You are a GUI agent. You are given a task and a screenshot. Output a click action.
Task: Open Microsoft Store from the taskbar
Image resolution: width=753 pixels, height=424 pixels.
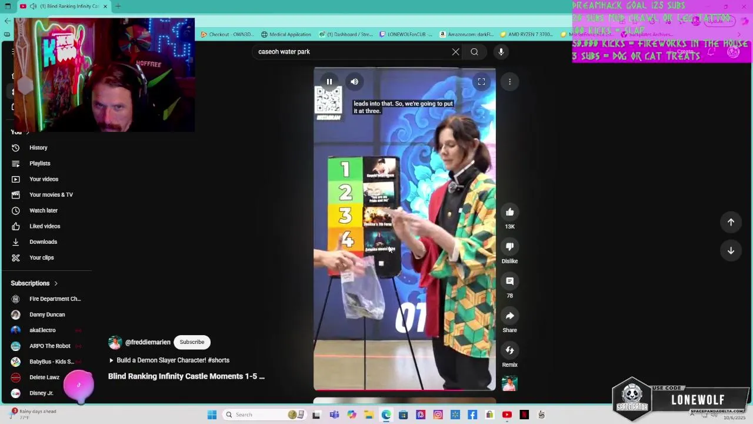[x=403, y=415]
